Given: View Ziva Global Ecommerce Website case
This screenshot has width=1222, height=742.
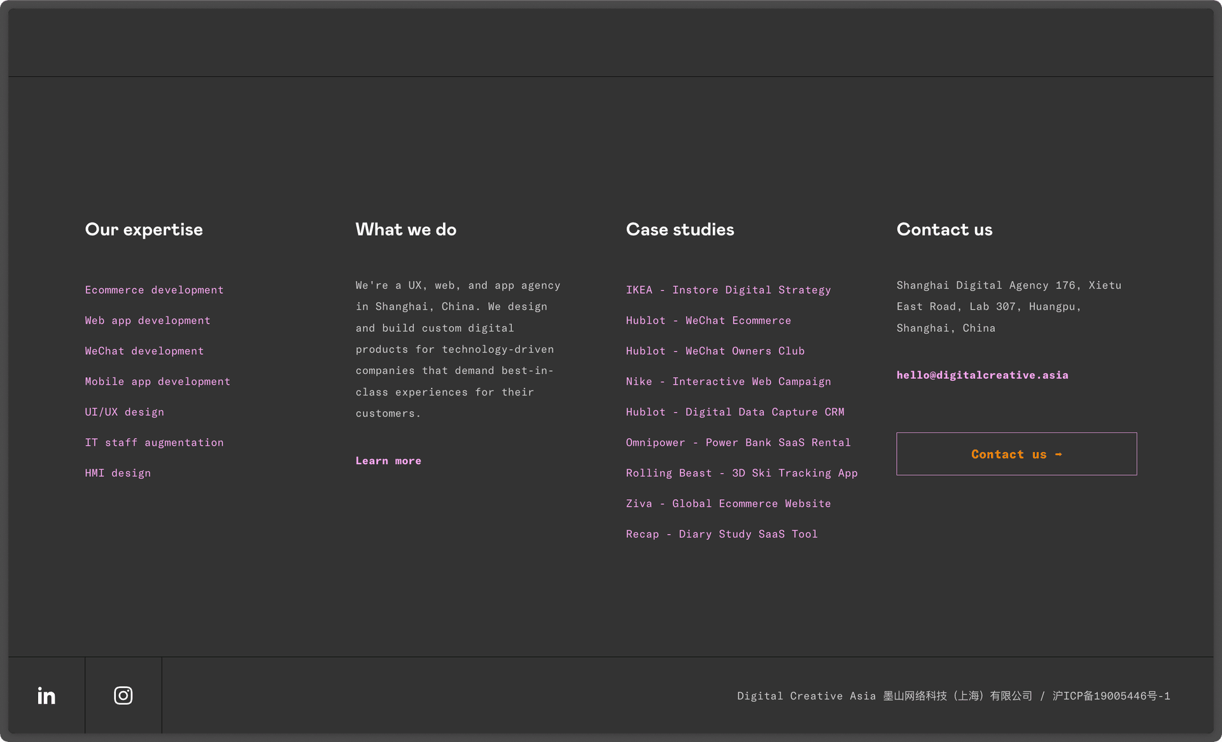Looking at the screenshot, I should 728,504.
